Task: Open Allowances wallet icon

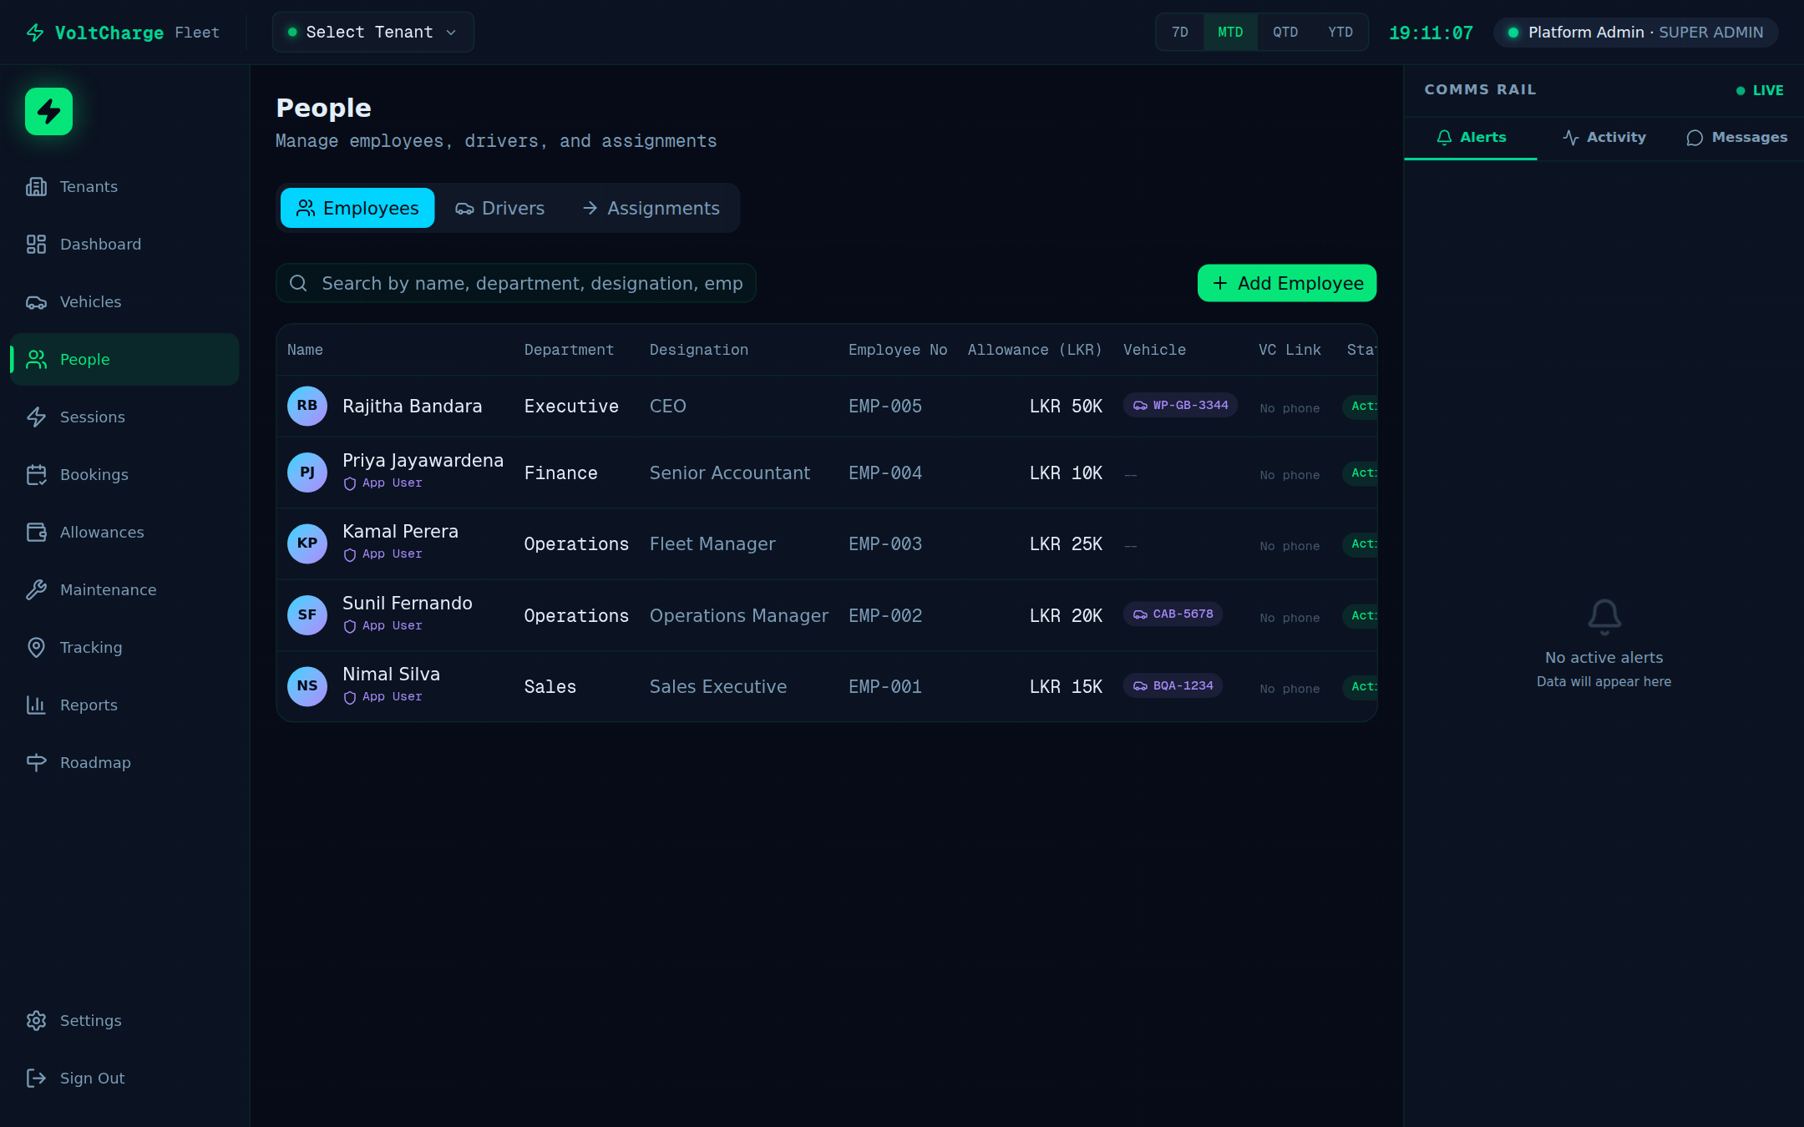Action: tap(36, 532)
